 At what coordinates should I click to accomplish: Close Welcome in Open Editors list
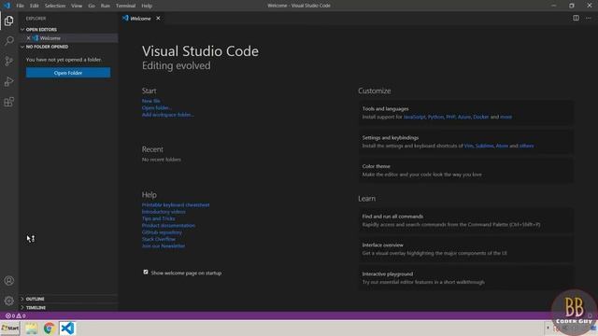click(28, 38)
